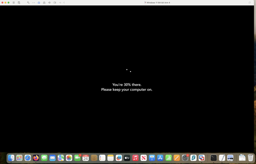The width and height of the screenshot is (256, 164).
Task: Click the sound speaker device icon
Action: (x=49, y=3)
